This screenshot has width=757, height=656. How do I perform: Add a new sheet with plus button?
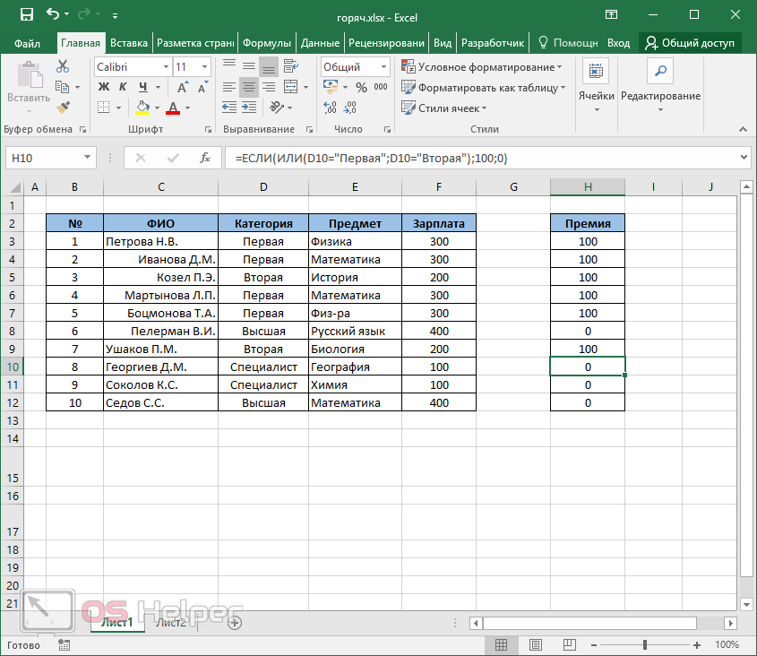pos(235,622)
